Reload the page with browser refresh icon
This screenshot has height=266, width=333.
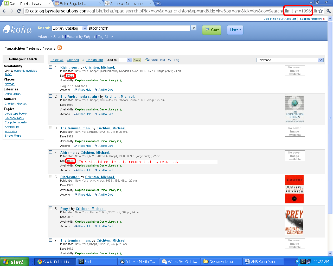(x=19, y=11)
